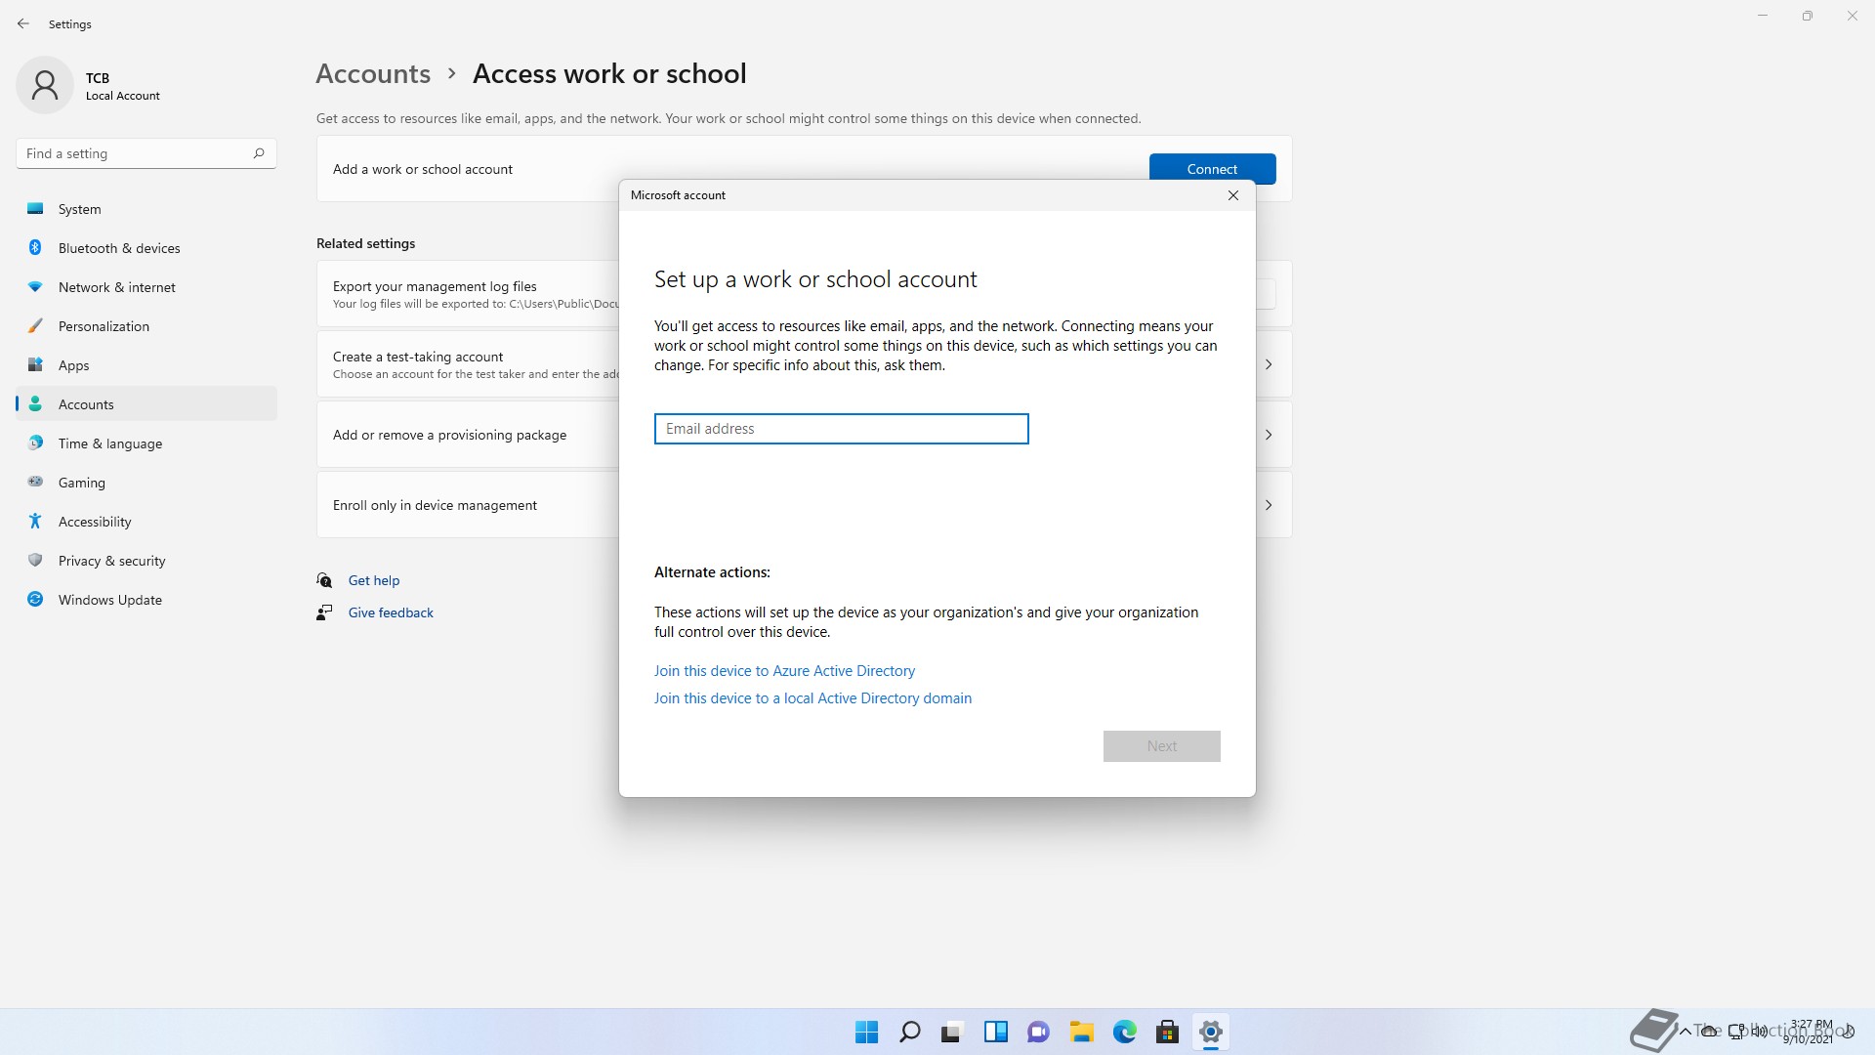1875x1055 pixels.
Task: Open Accessibility settings in the sidebar
Action: pos(146,522)
